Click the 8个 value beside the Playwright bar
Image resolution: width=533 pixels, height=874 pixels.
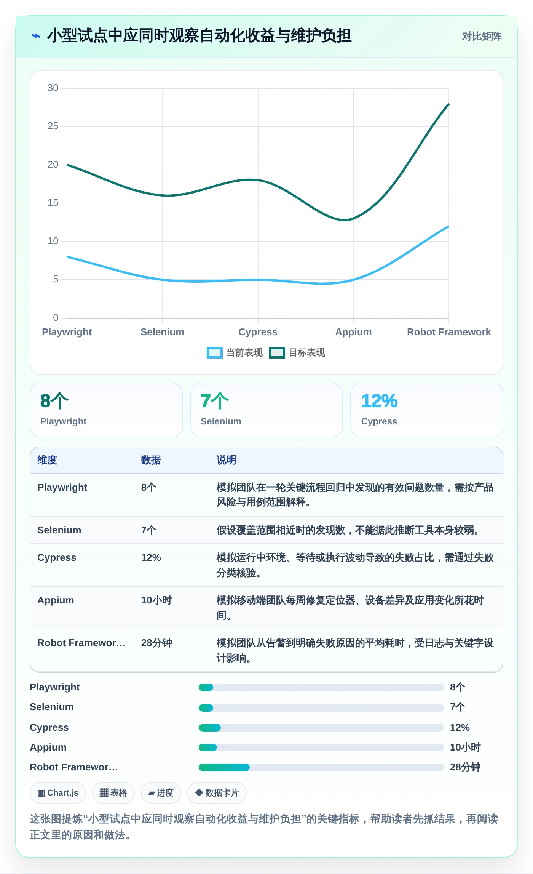[457, 687]
